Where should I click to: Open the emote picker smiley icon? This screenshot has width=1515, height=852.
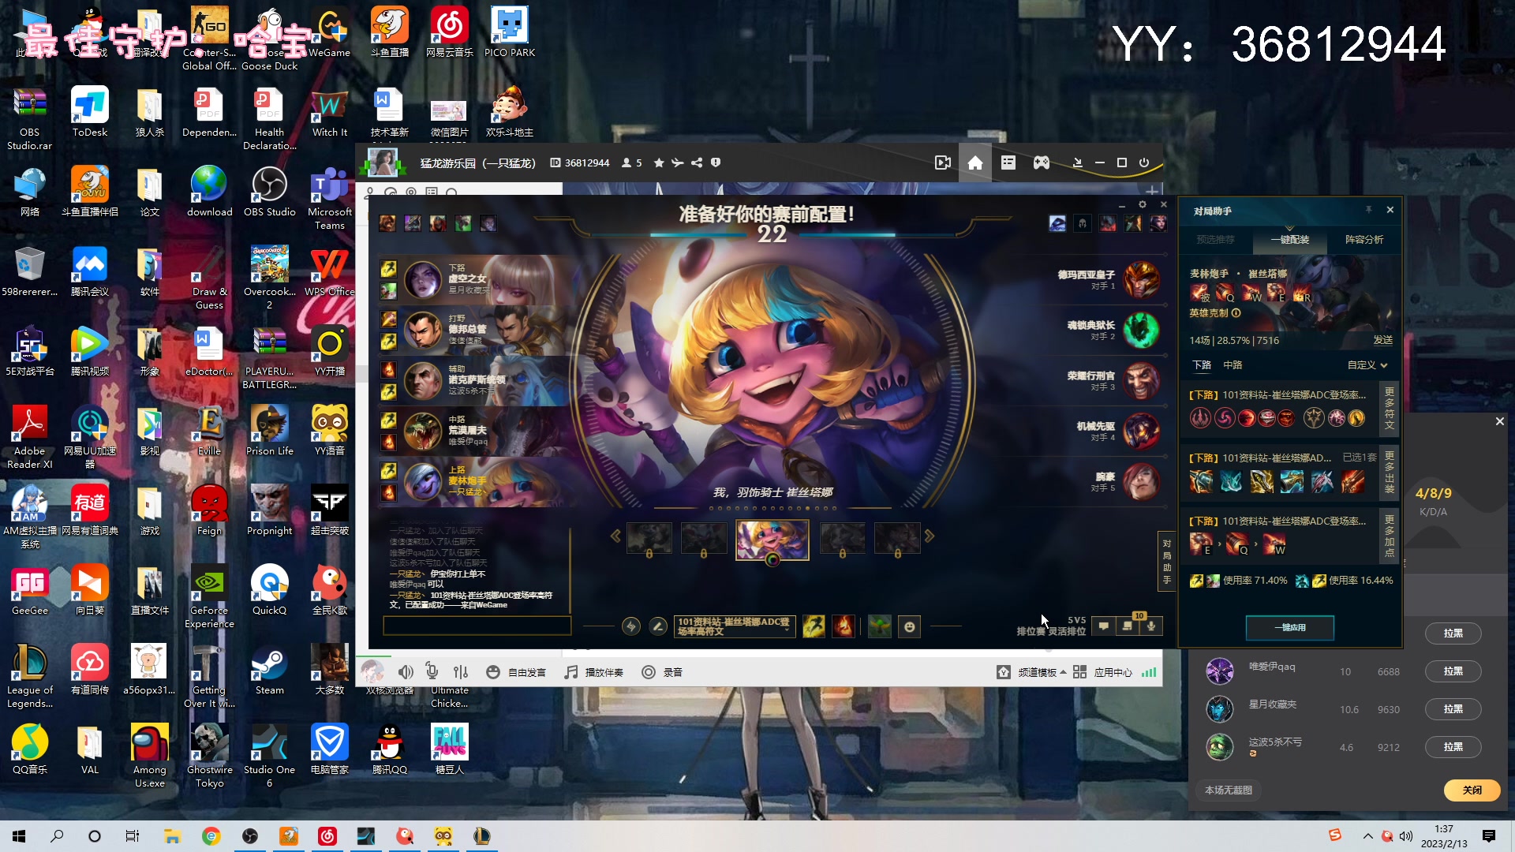[909, 626]
